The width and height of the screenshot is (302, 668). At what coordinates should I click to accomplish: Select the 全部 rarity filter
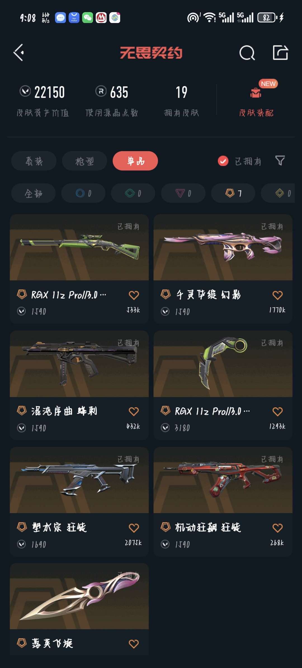33,193
